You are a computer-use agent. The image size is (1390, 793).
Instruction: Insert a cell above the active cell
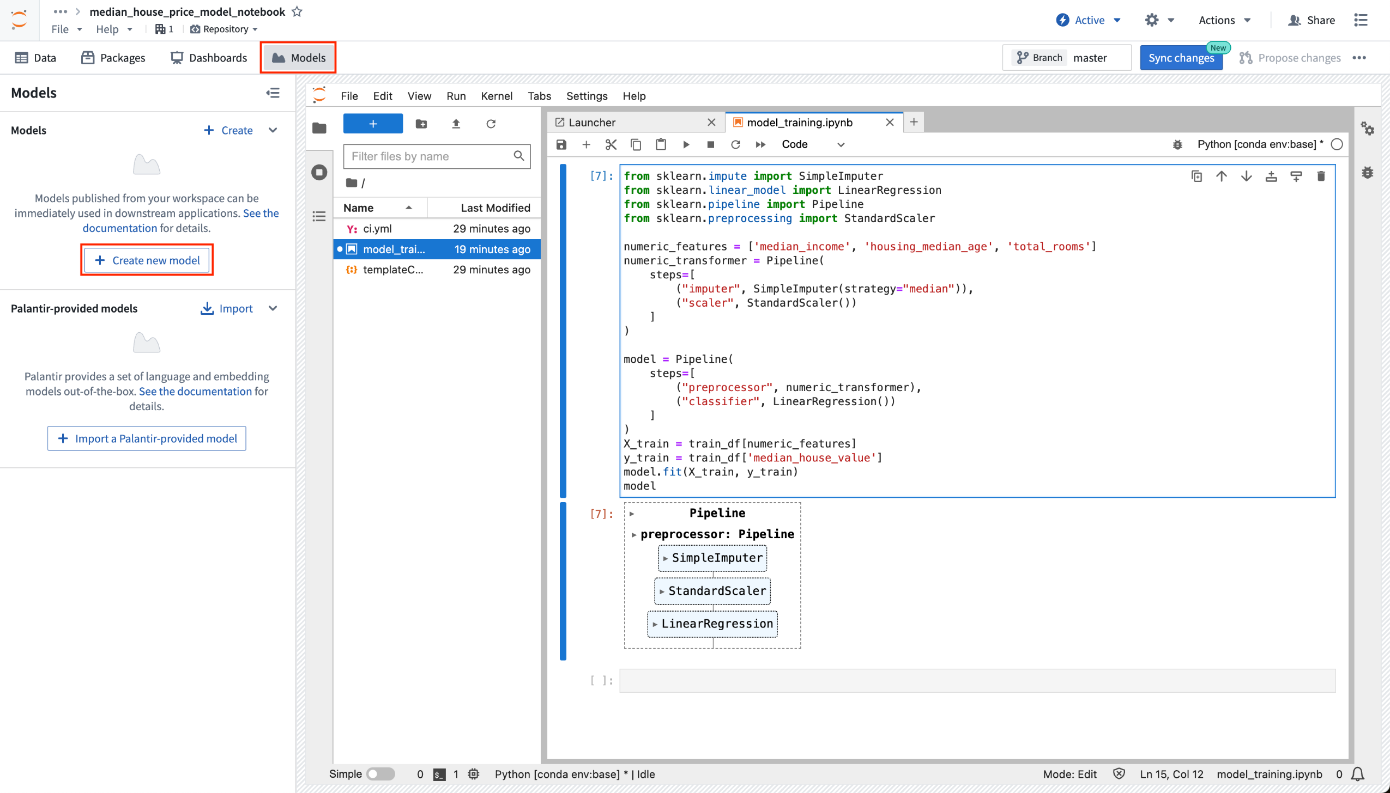(x=1271, y=176)
